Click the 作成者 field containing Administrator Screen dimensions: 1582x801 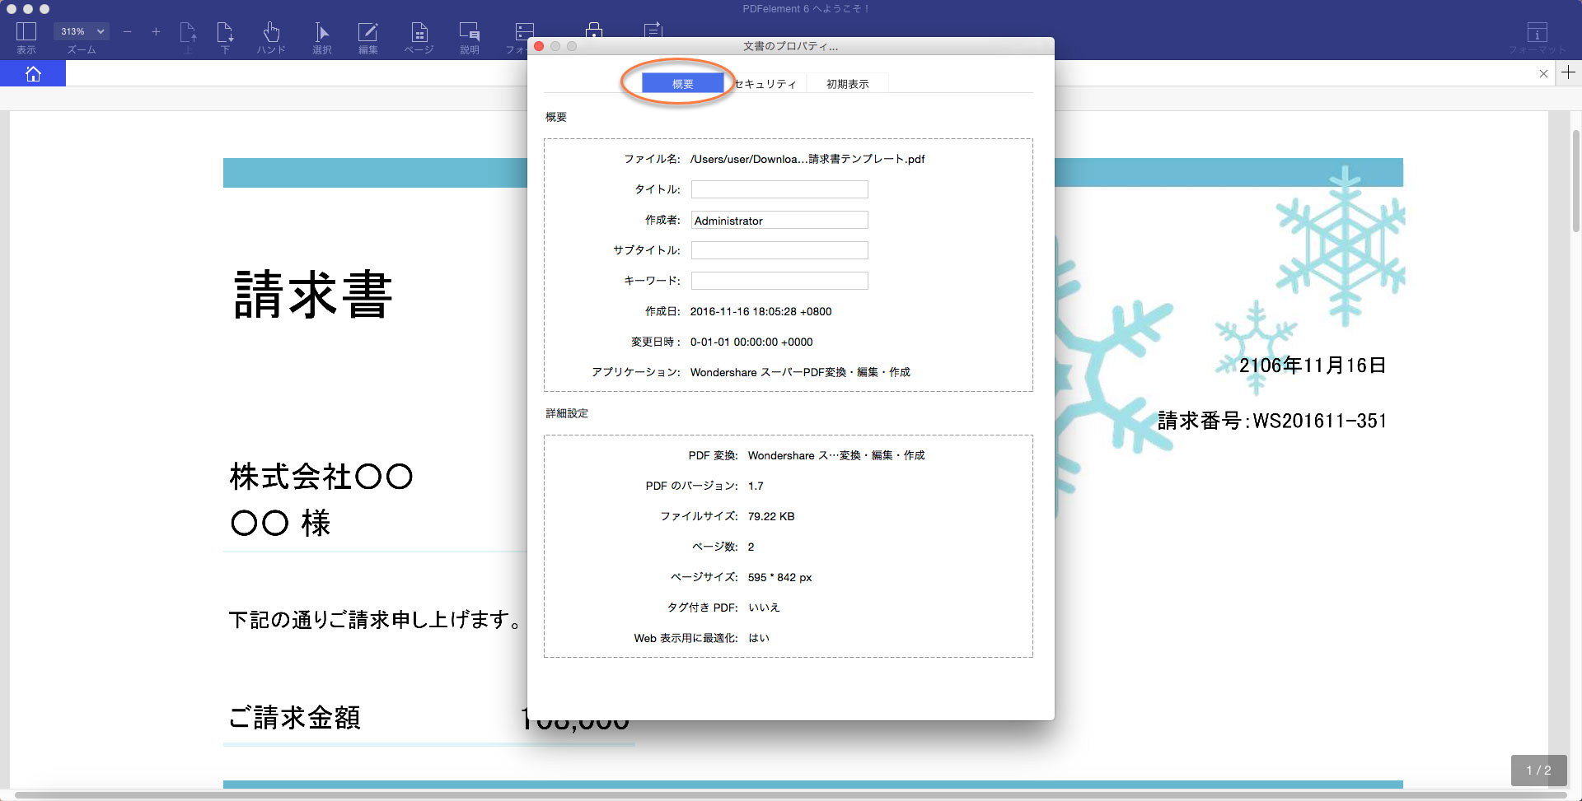click(x=779, y=220)
